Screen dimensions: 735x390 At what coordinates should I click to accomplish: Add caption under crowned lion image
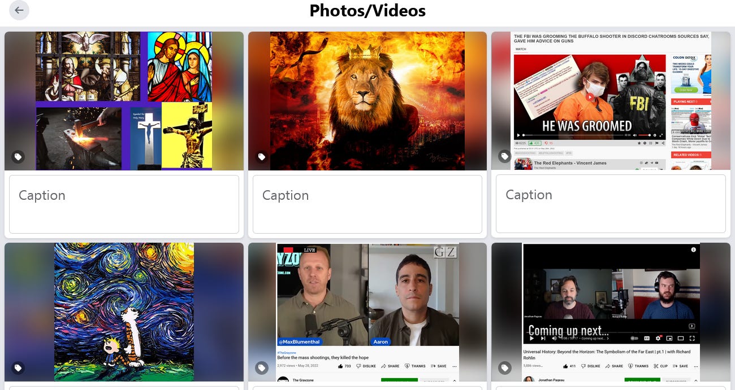(367, 204)
